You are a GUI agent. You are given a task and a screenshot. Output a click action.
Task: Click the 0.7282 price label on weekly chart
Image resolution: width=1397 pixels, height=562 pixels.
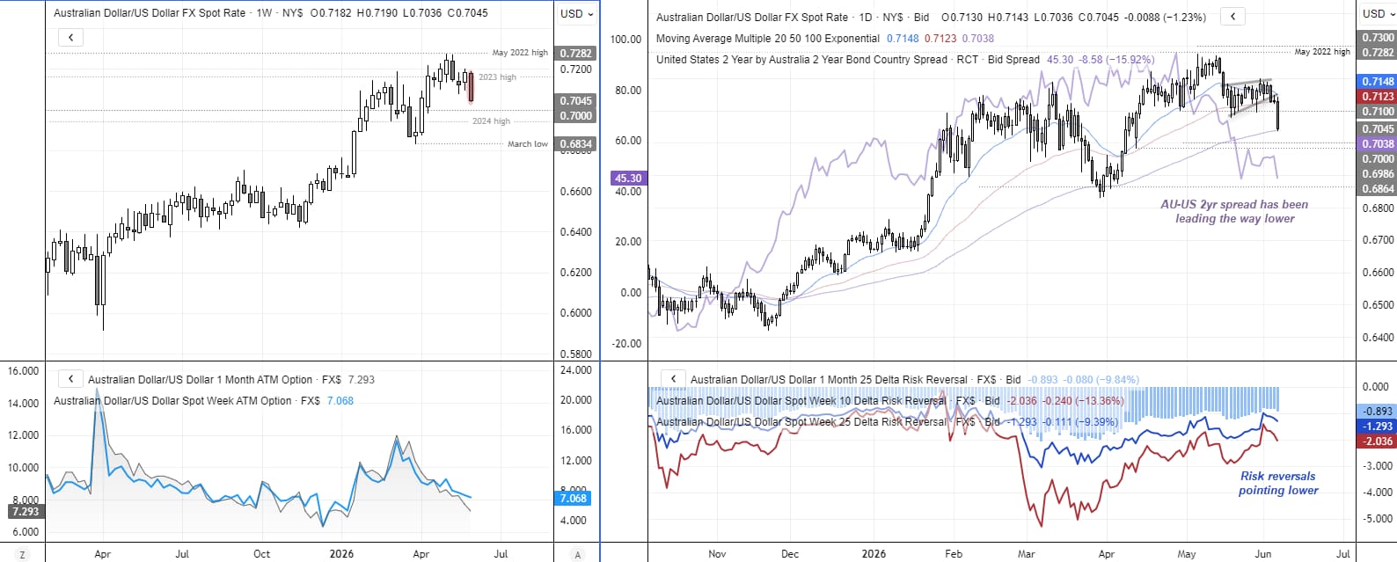click(x=576, y=53)
